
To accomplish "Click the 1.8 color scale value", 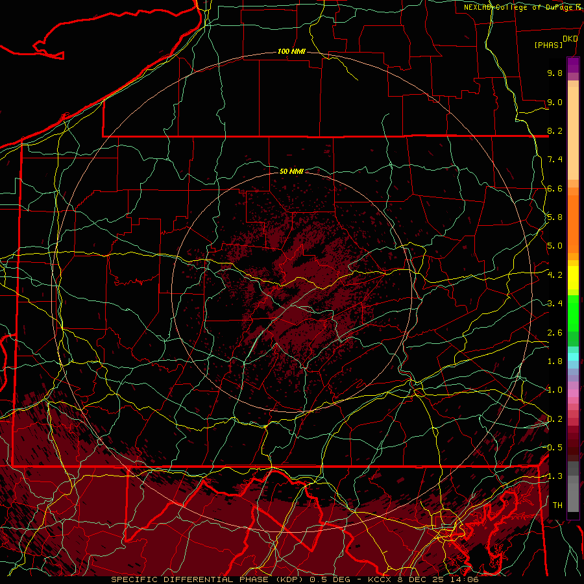I will [x=555, y=361].
